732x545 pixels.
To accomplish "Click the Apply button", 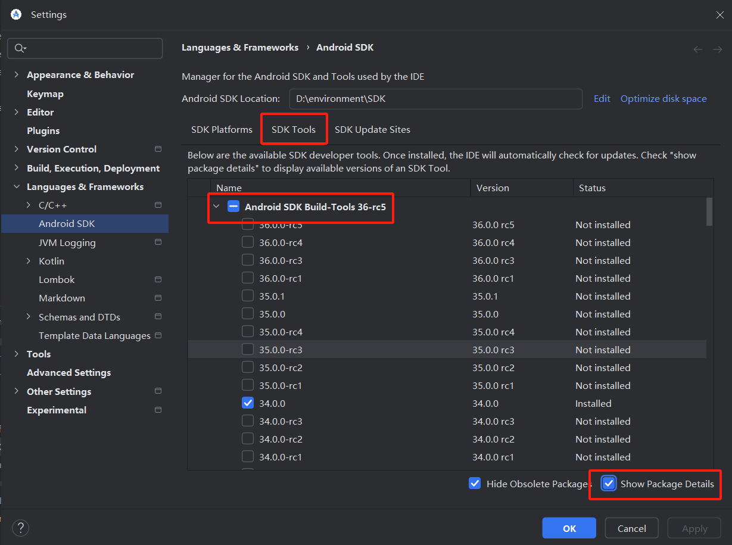I will (694, 528).
